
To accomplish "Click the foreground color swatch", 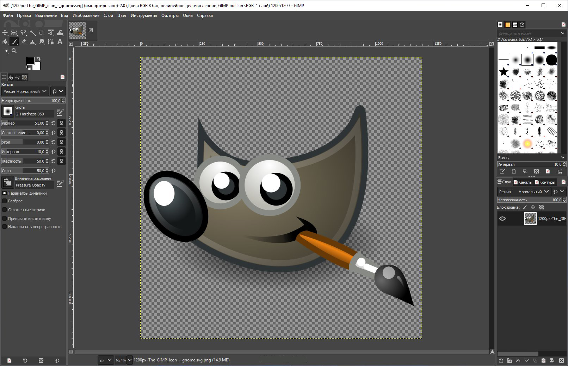I will (31, 61).
